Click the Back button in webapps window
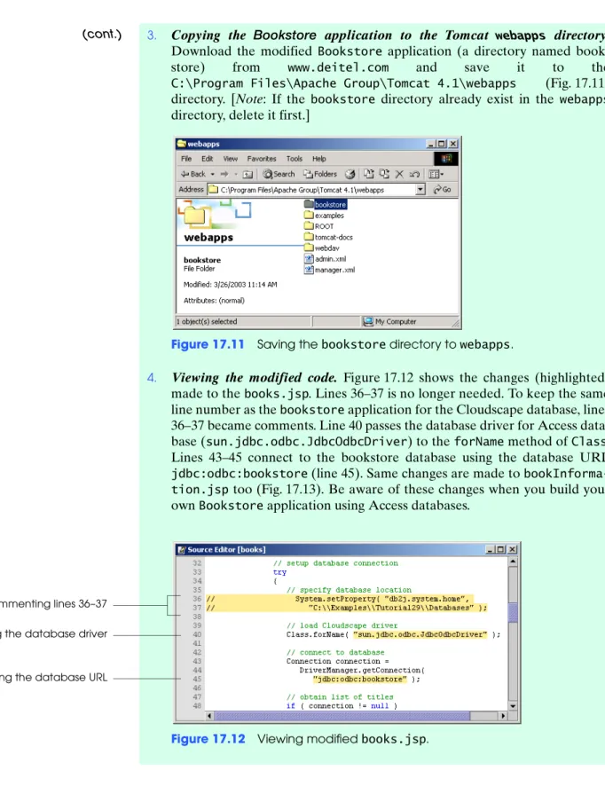The image size is (605, 802). pos(192,175)
